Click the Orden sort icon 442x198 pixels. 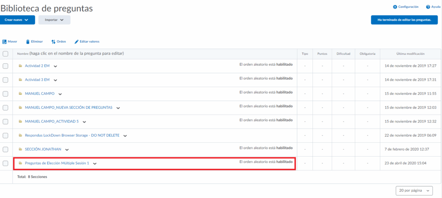click(x=54, y=41)
